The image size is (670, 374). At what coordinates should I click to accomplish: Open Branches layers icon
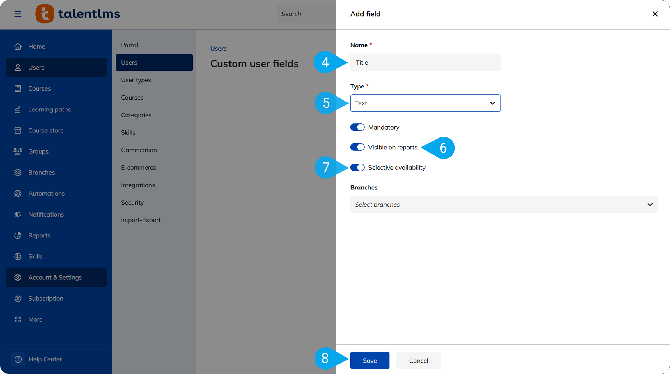(x=18, y=172)
